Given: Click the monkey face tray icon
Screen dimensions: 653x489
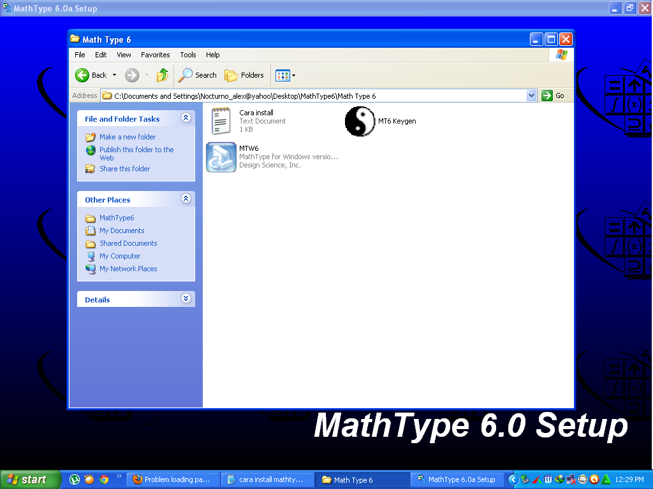Looking at the screenshot, I should click(x=583, y=479).
